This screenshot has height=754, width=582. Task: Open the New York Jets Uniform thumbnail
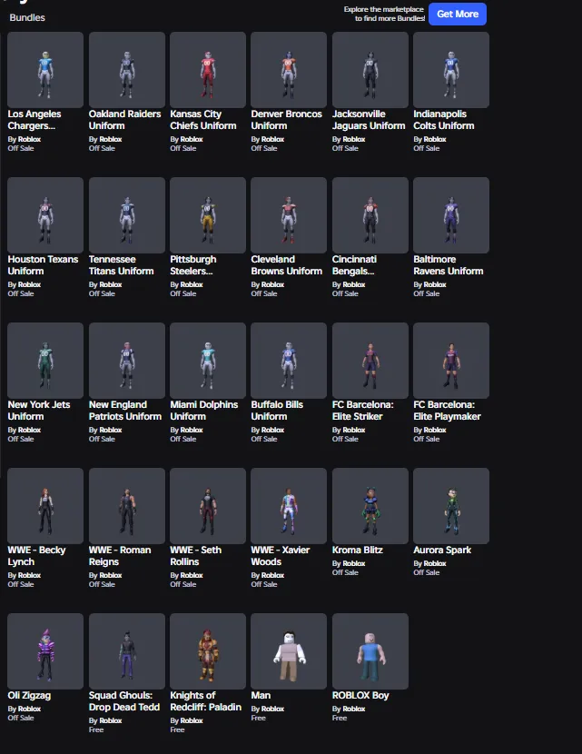(45, 360)
